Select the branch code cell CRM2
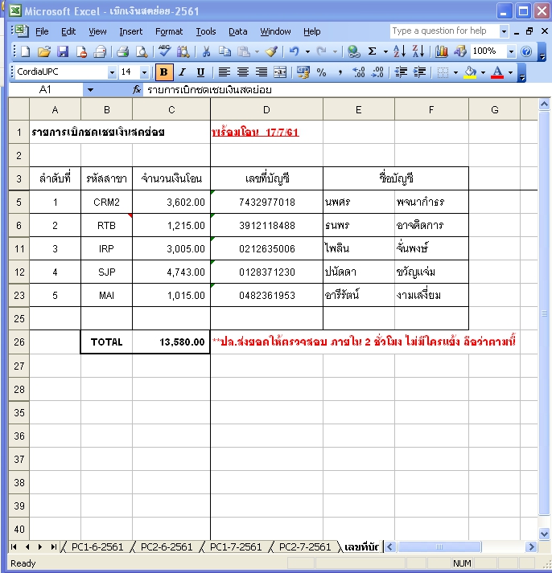 coord(106,202)
